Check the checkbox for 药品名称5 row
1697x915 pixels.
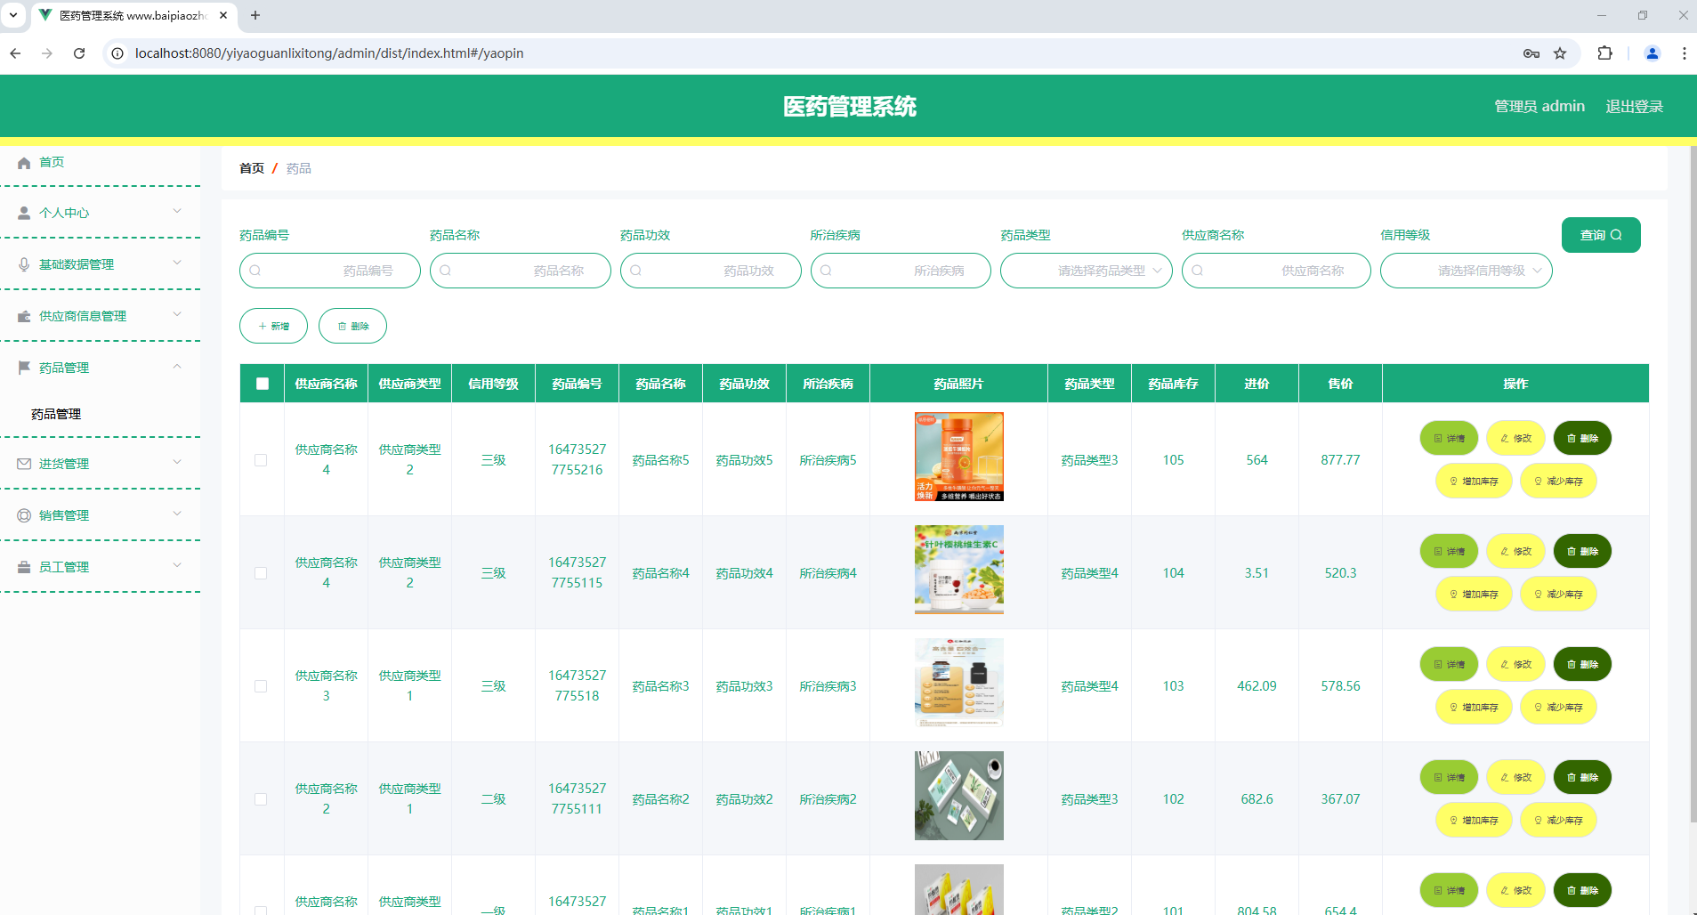(x=261, y=460)
